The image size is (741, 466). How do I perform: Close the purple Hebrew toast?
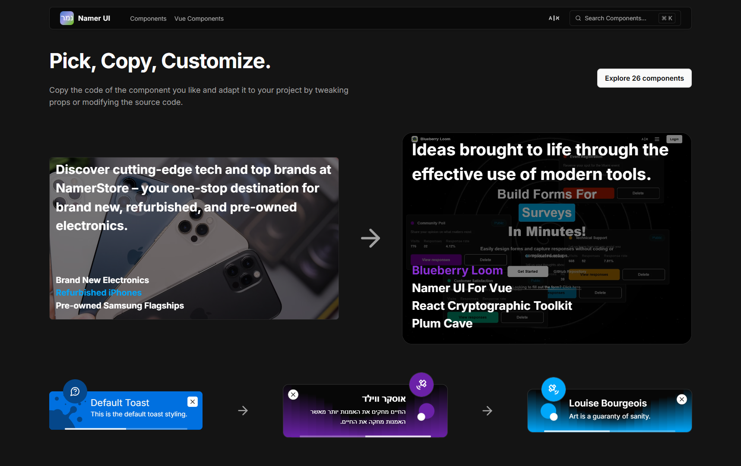(293, 394)
